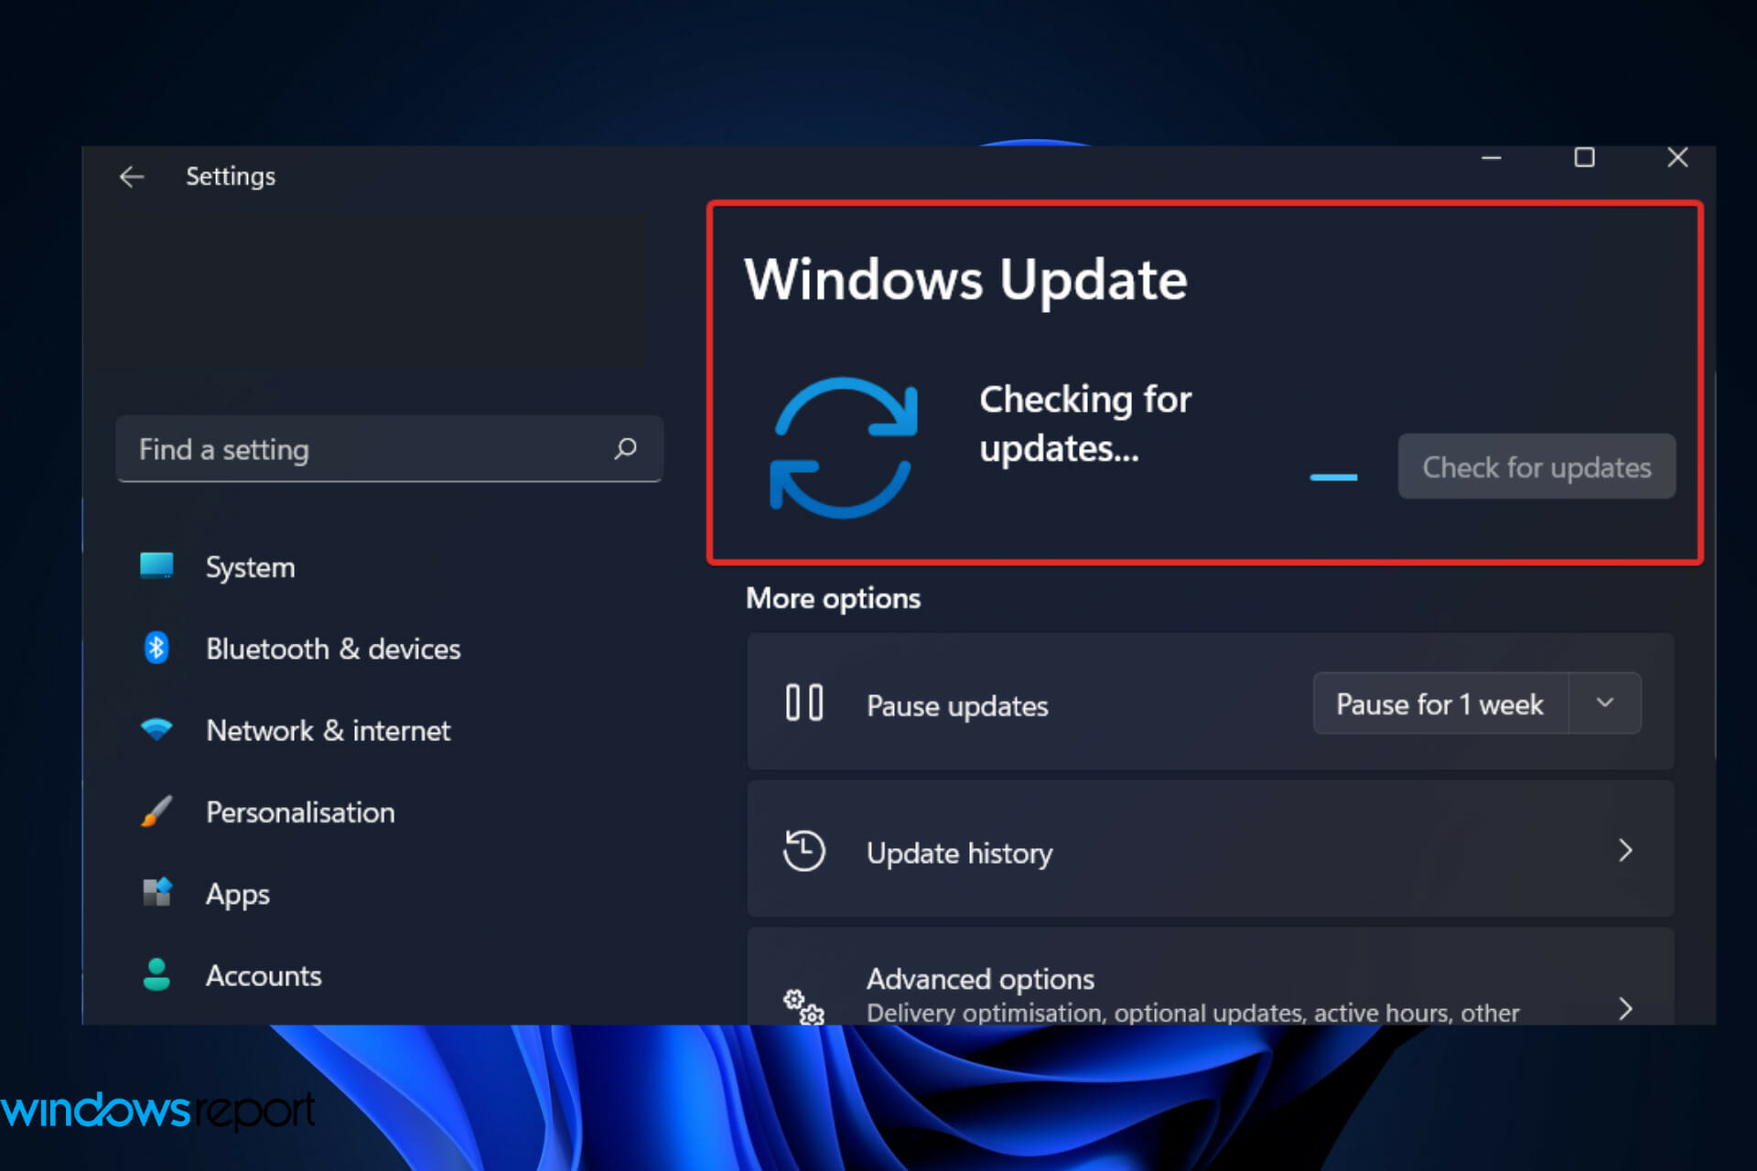Close the Settings window
The height and width of the screenshot is (1171, 1757).
point(1677,157)
